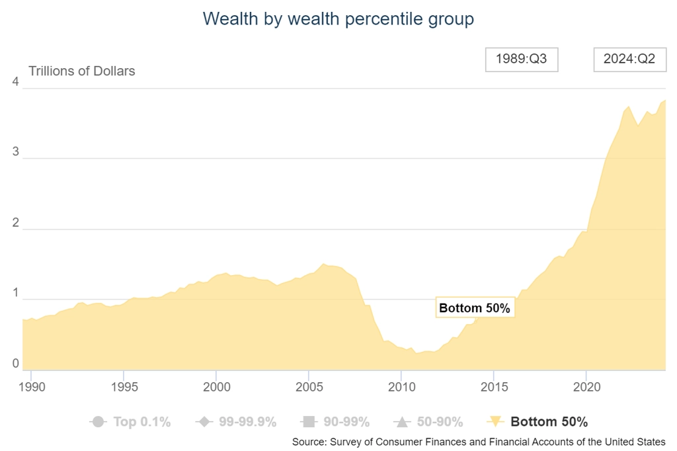
Task: Click the chart title Wealth by wealth percentile group
Action: [338, 19]
